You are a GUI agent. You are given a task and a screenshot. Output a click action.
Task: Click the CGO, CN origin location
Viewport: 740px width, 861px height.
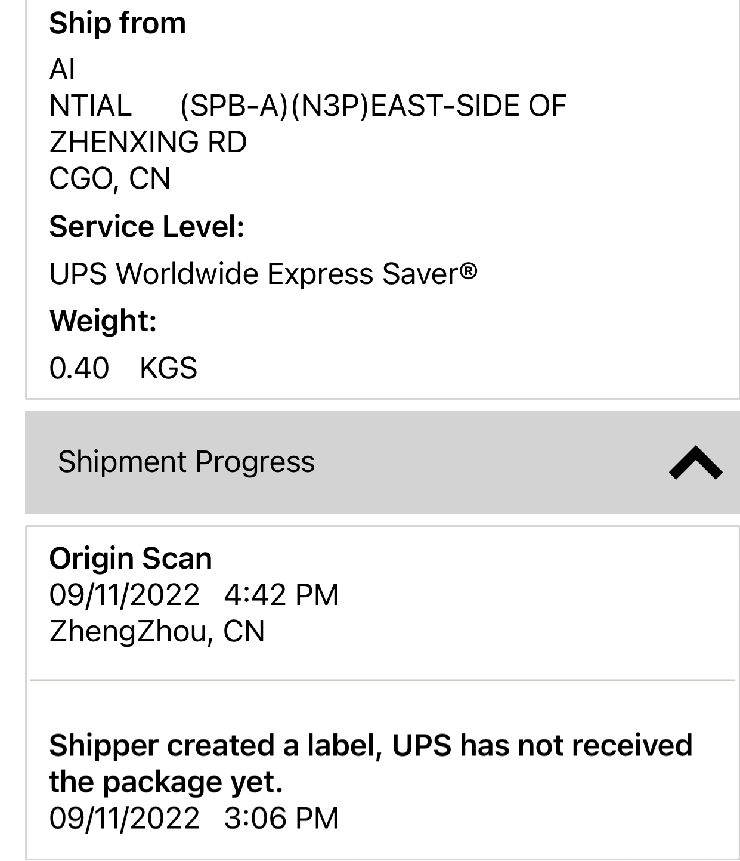[x=110, y=178]
